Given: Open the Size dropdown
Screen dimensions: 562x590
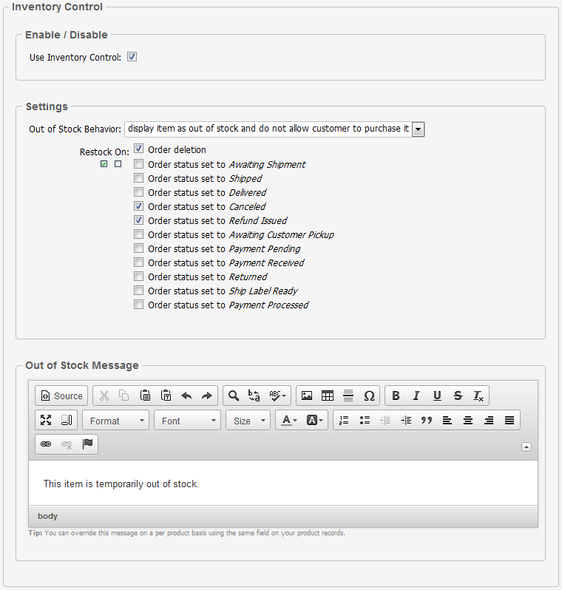Looking at the screenshot, I should tap(248, 421).
